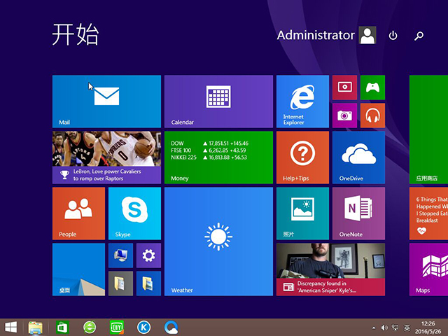Viewport: 448px width, 336px height.
Task: Open the Health & Fitness breakfast article tile
Action: coord(428,213)
